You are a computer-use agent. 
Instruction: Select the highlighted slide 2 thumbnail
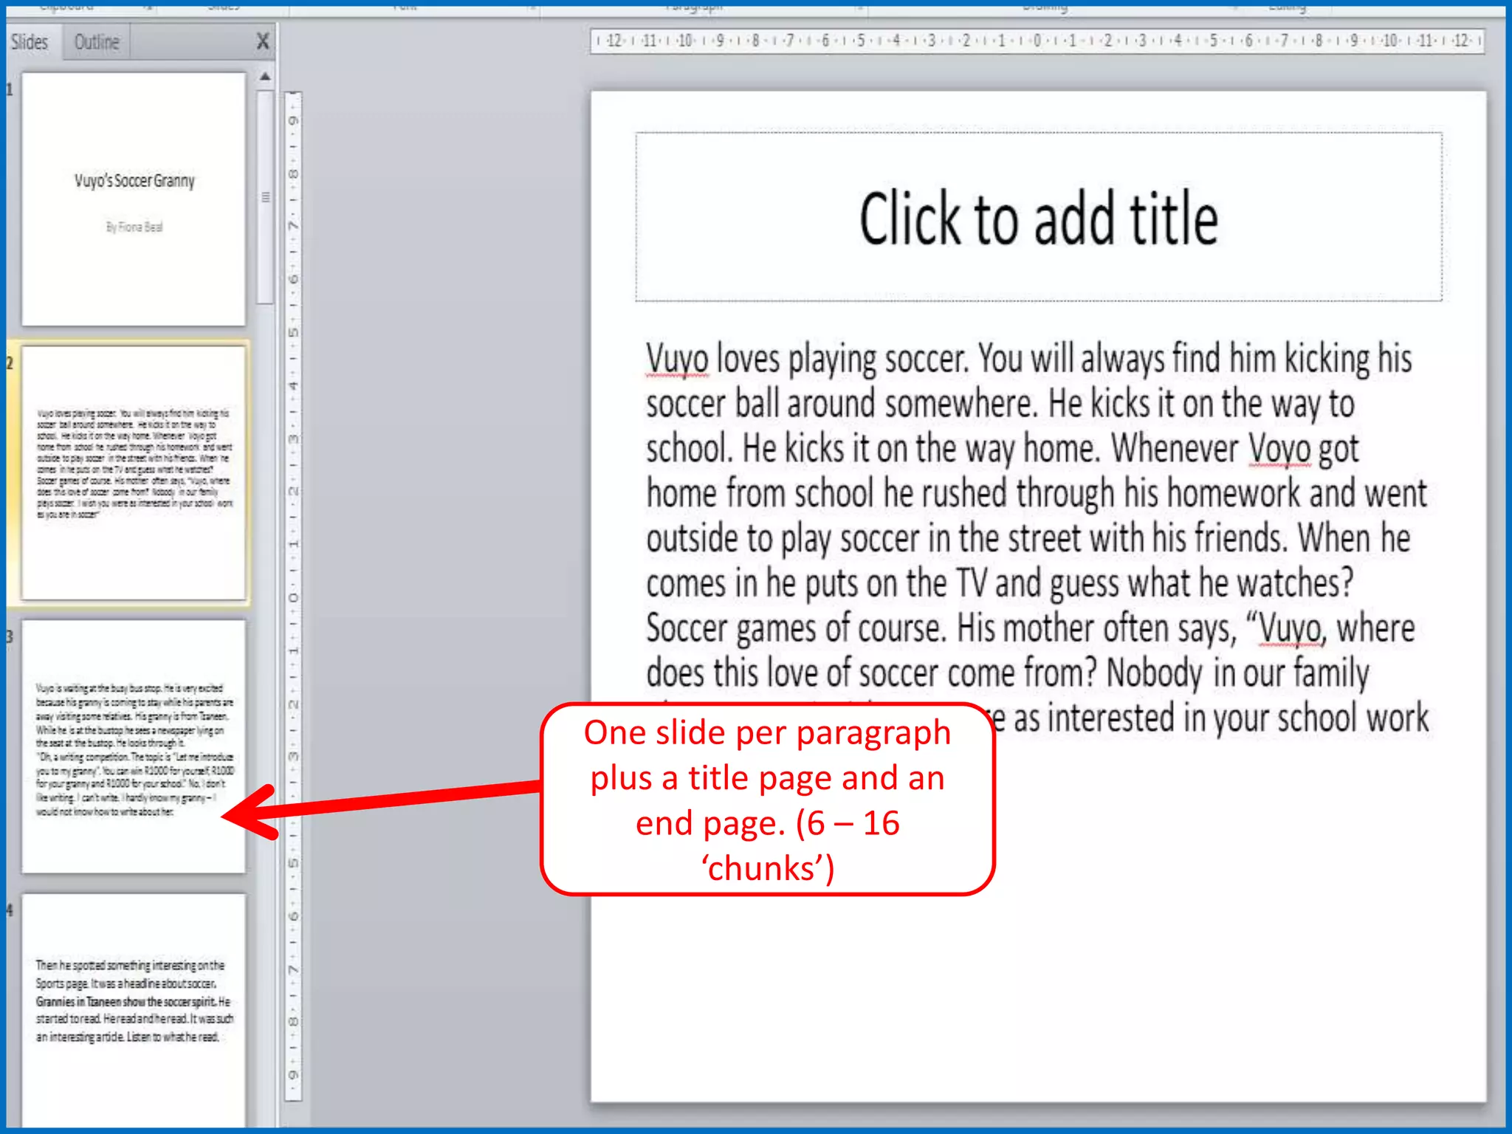pyautogui.click(x=134, y=472)
